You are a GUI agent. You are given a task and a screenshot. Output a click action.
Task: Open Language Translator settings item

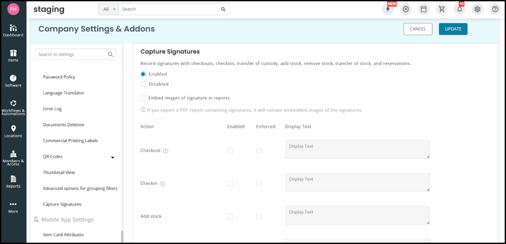pos(63,93)
